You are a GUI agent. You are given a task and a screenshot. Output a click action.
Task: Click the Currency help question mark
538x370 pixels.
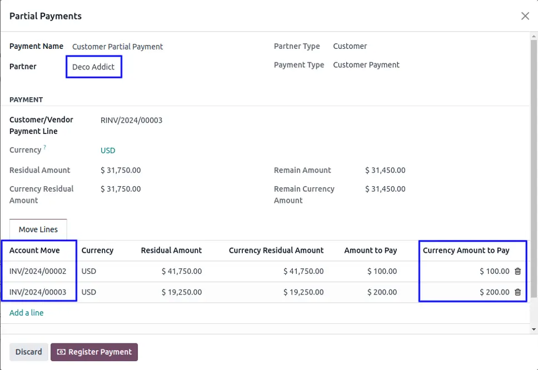(x=45, y=148)
